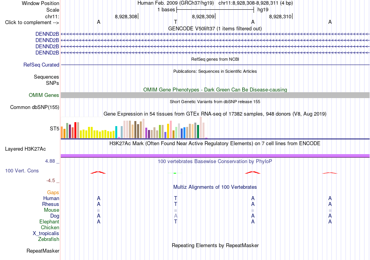Click the Mouse species label
The width and height of the screenshot is (370, 260).
click(51, 210)
